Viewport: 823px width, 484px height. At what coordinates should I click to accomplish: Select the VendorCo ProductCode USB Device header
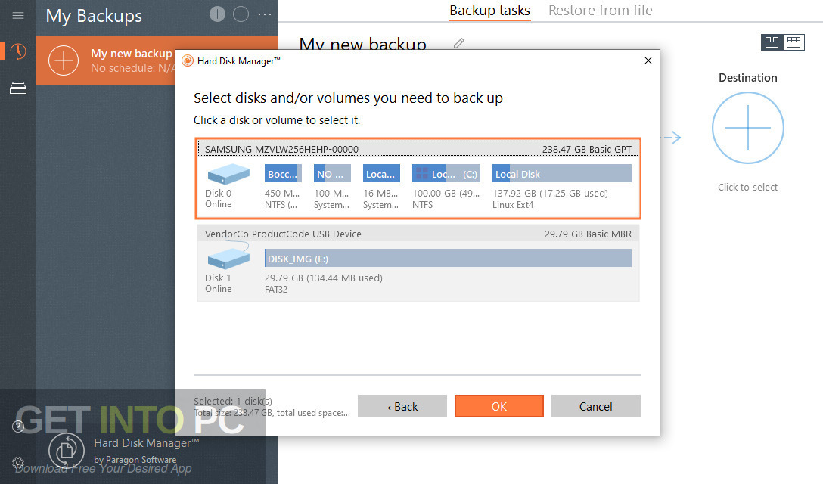(418, 234)
